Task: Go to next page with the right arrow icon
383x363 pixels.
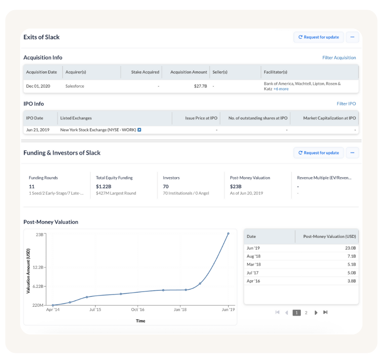Action: (316, 312)
